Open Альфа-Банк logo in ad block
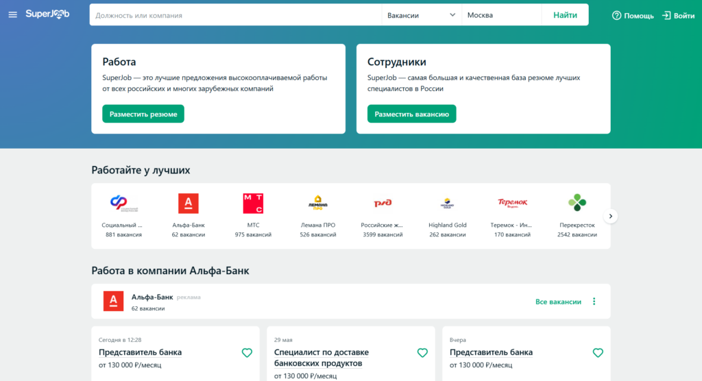Image resolution: width=702 pixels, height=381 pixels. tap(113, 301)
